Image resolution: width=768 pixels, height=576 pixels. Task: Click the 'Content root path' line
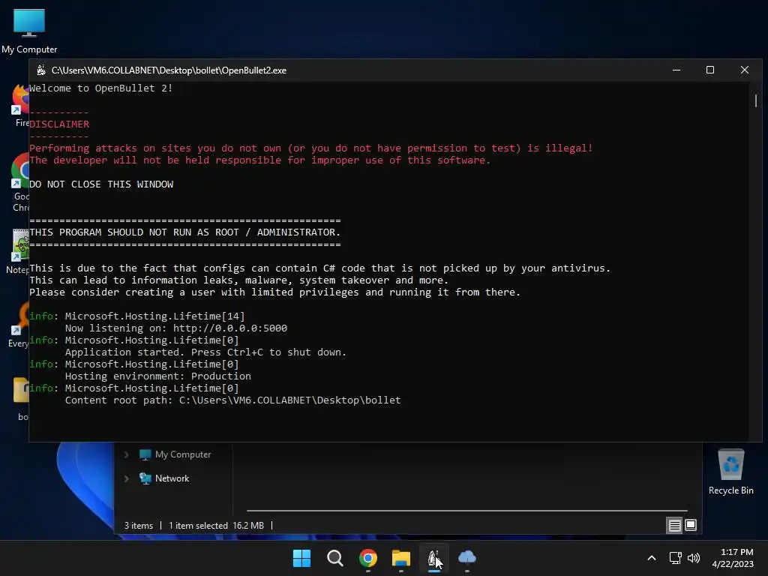233,400
